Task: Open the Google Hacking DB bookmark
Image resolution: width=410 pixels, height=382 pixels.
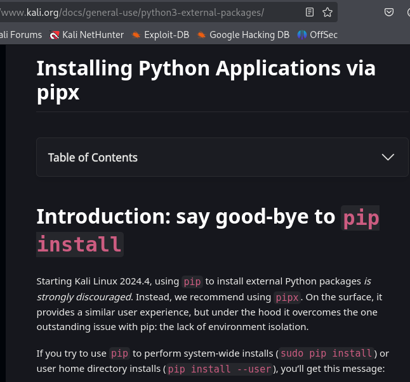Action: [x=243, y=35]
